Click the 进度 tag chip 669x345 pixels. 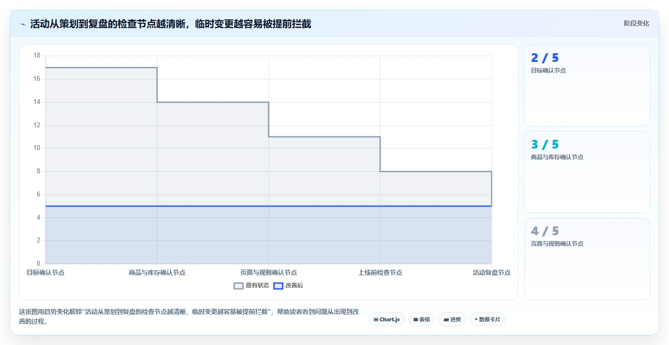pyautogui.click(x=452, y=319)
